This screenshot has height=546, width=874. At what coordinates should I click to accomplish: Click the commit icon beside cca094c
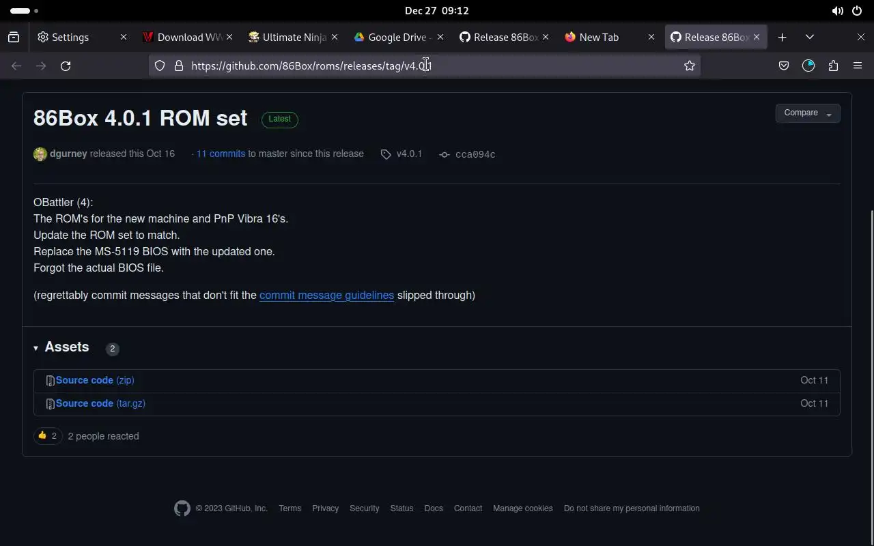tap(445, 155)
